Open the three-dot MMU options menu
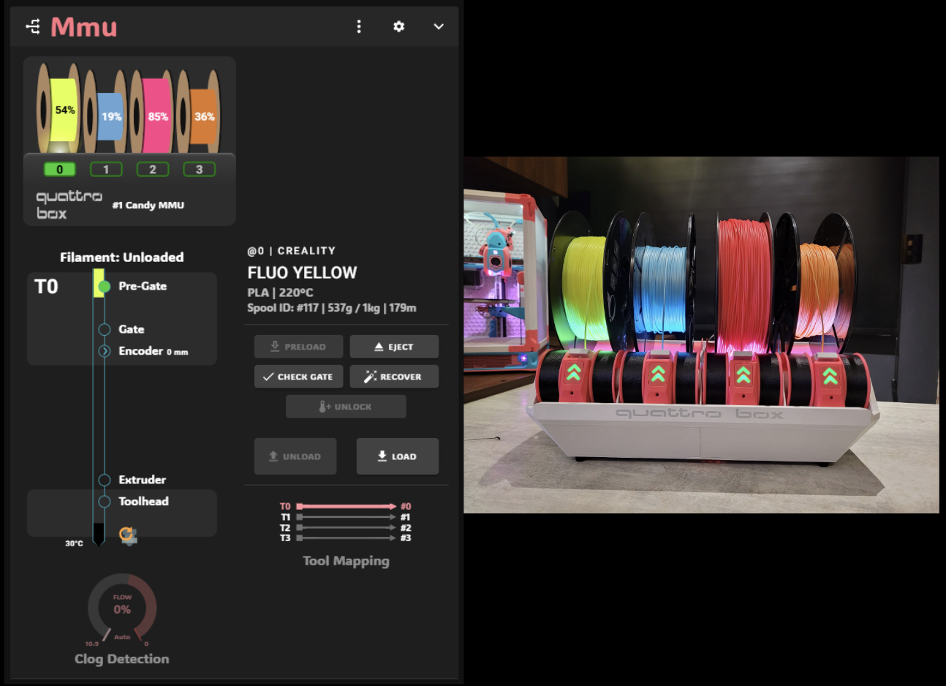This screenshot has height=686, width=946. [x=358, y=26]
